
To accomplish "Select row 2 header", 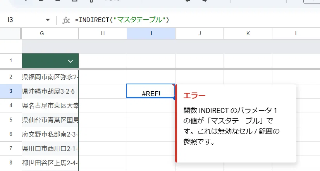I will [11, 77].
